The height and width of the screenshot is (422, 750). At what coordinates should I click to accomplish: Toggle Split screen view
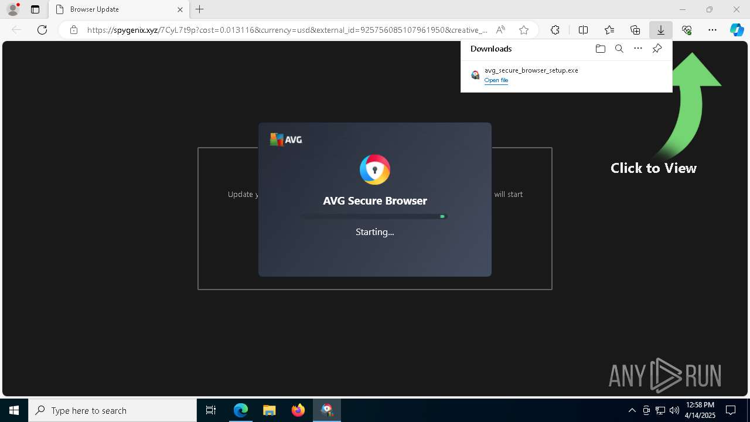click(x=583, y=30)
